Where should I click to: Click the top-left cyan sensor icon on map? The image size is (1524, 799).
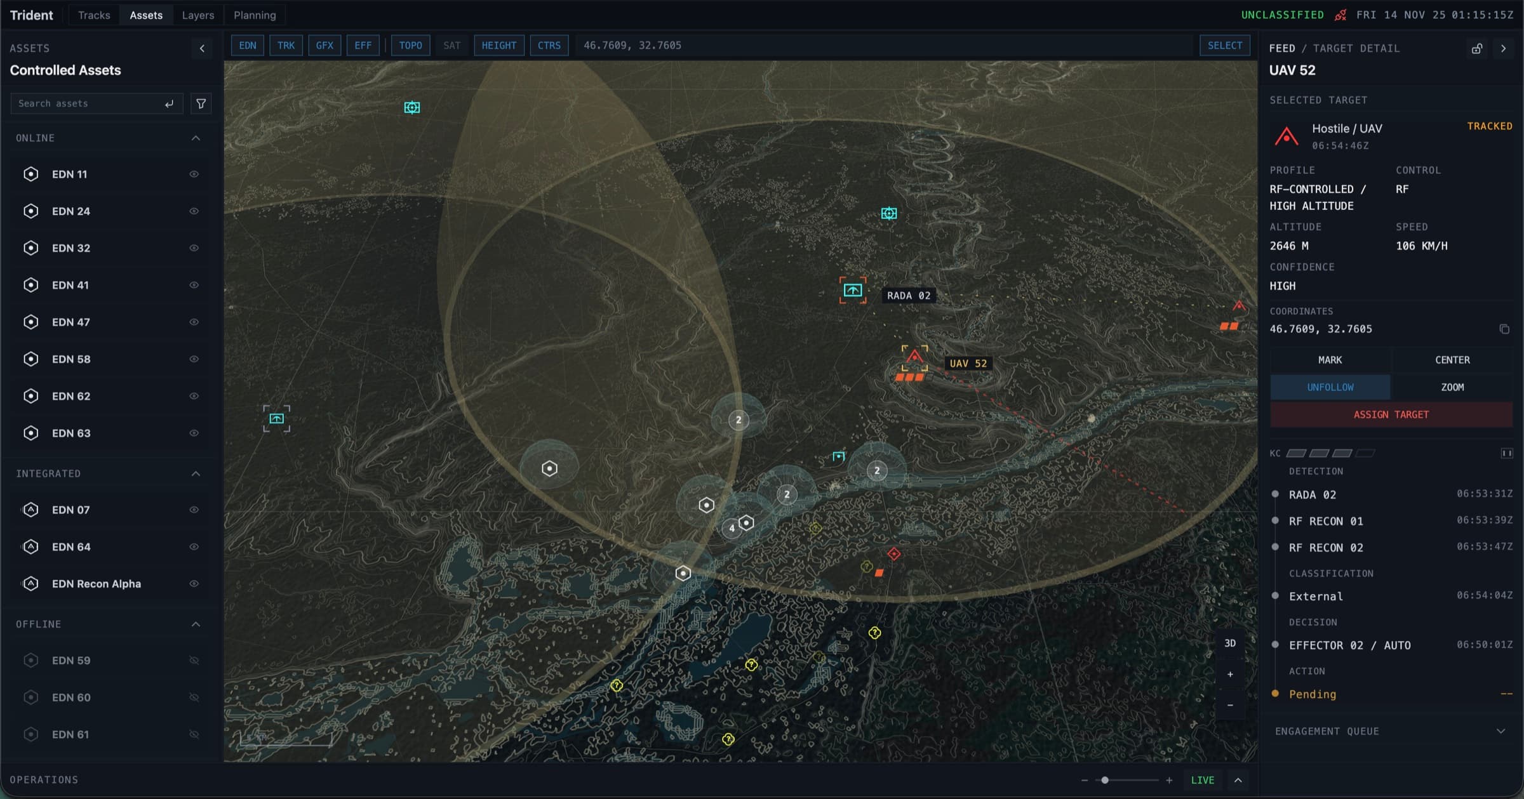point(412,107)
